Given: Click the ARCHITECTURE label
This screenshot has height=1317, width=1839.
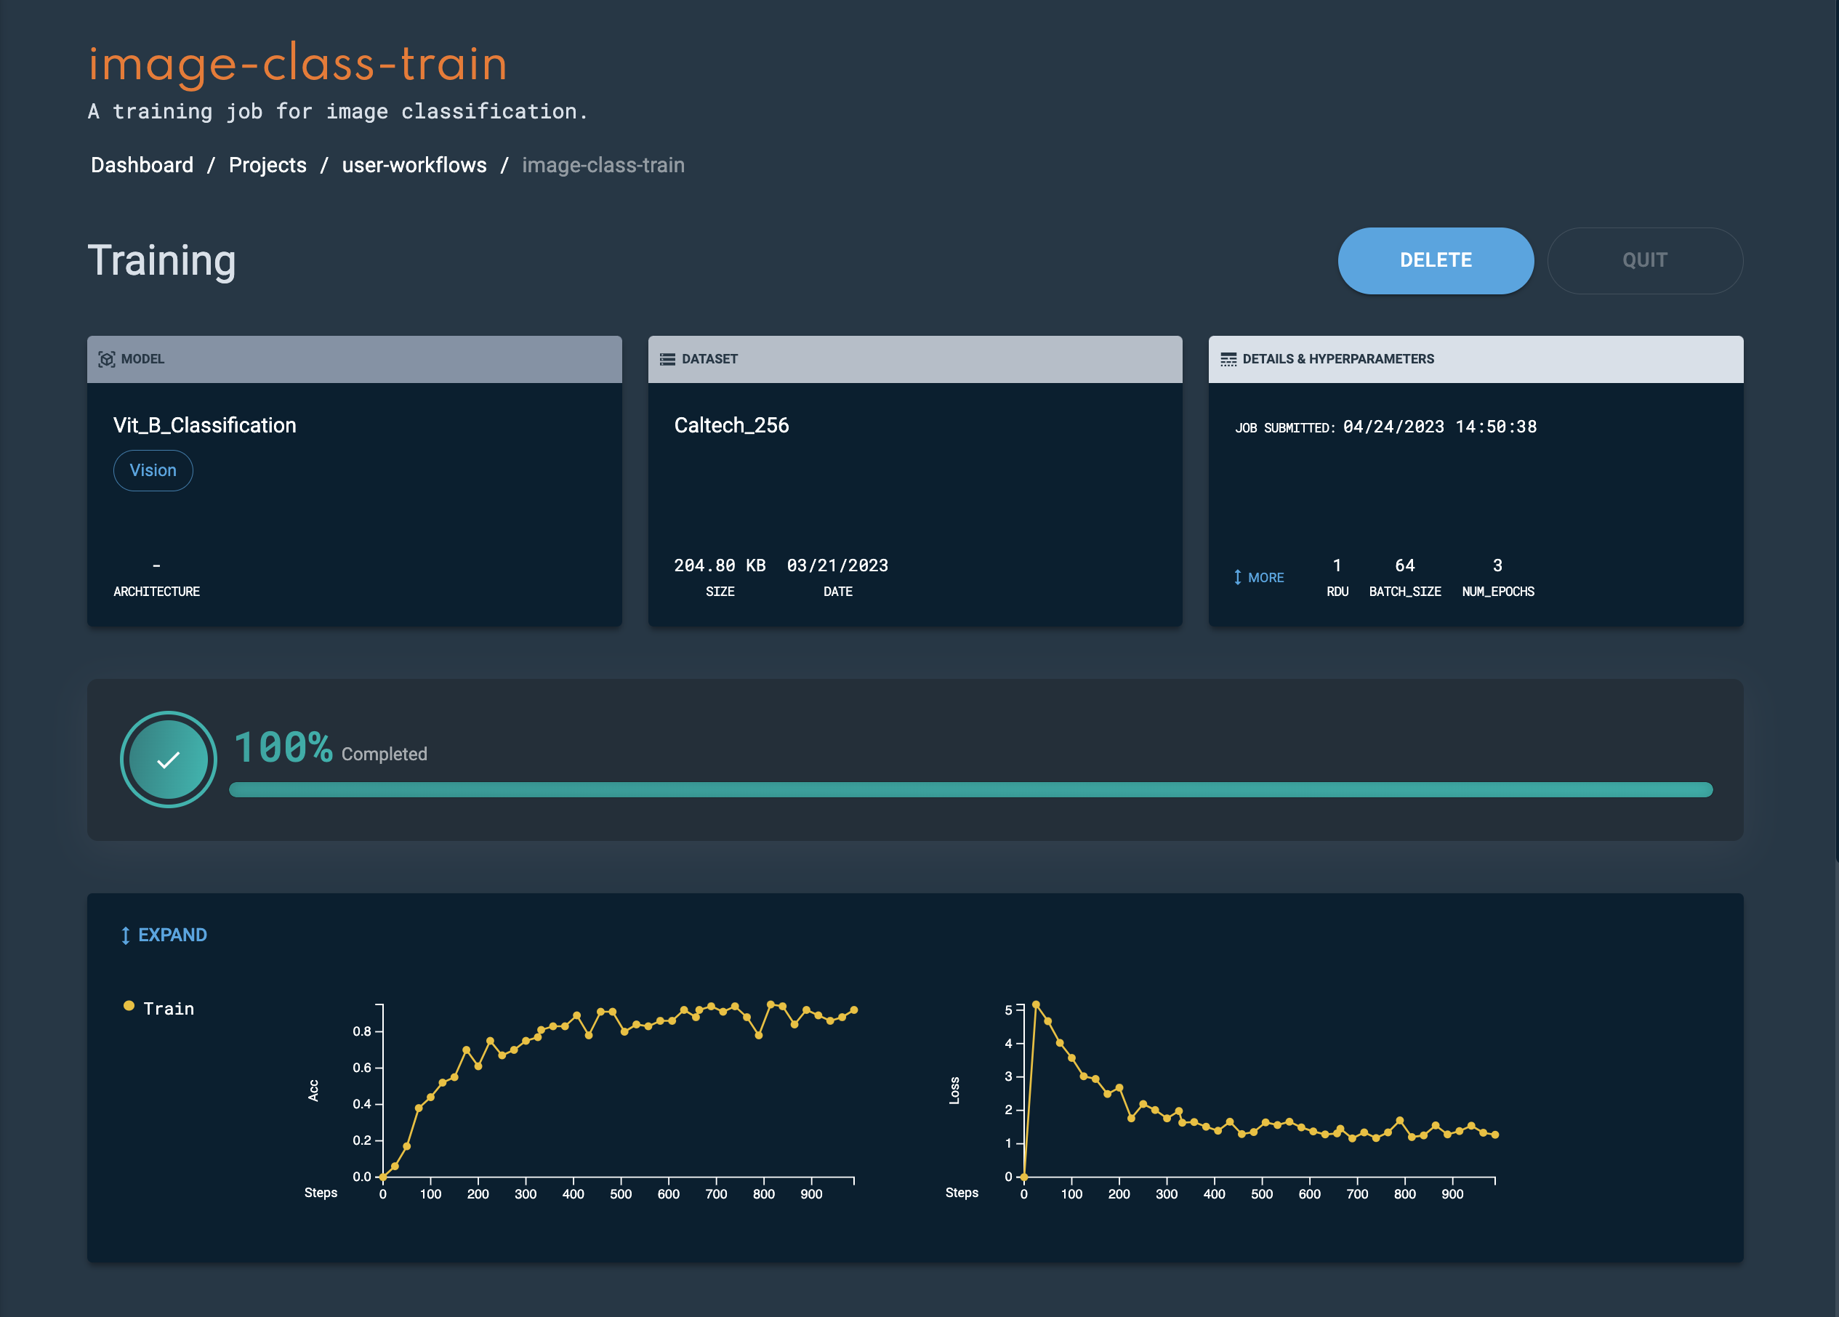Looking at the screenshot, I should (156, 591).
